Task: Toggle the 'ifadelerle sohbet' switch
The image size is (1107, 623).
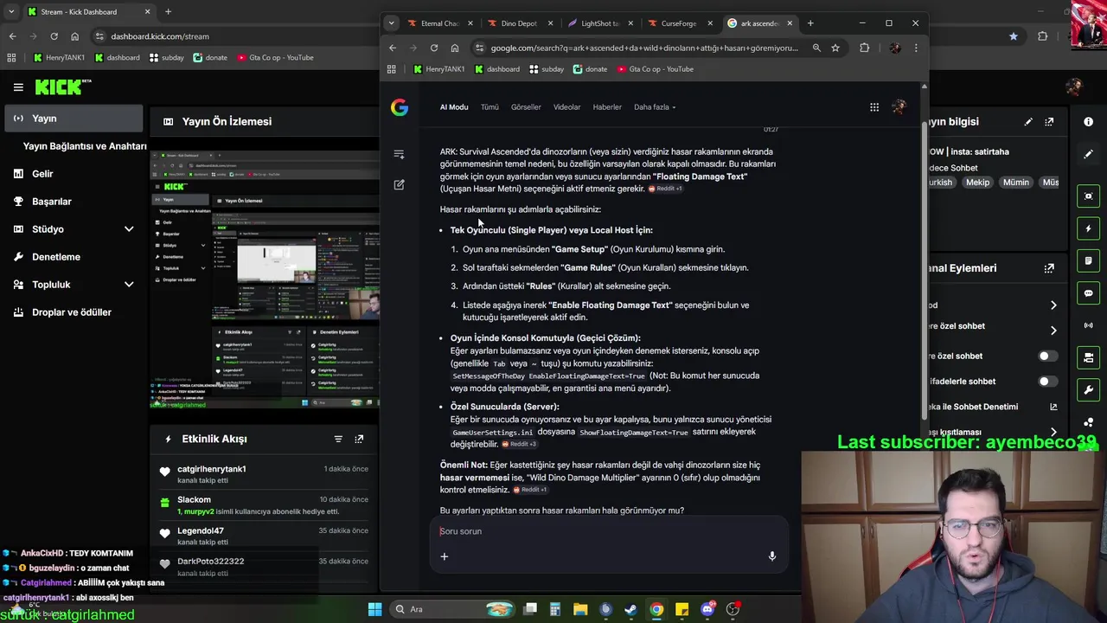Action: point(1046,381)
